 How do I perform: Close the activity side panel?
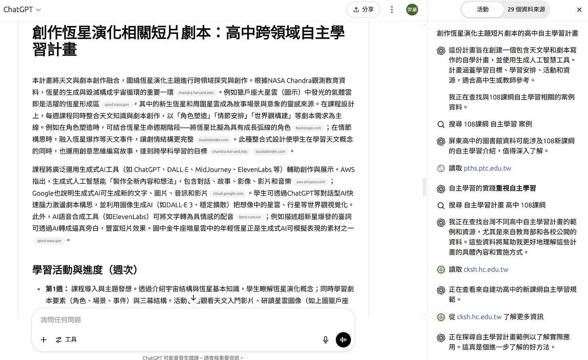(x=579, y=10)
